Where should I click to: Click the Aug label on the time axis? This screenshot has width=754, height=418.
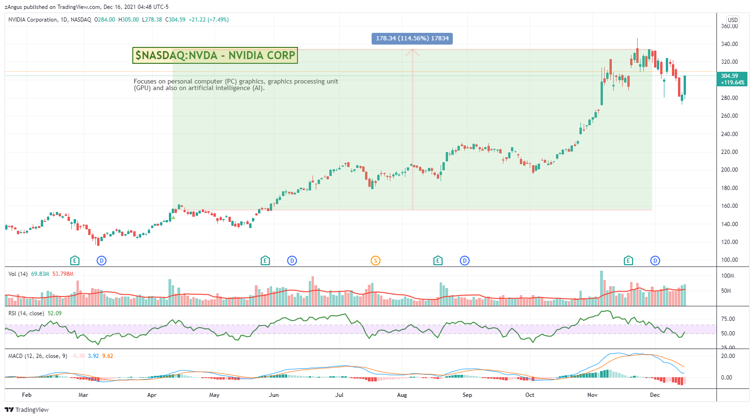402,395
